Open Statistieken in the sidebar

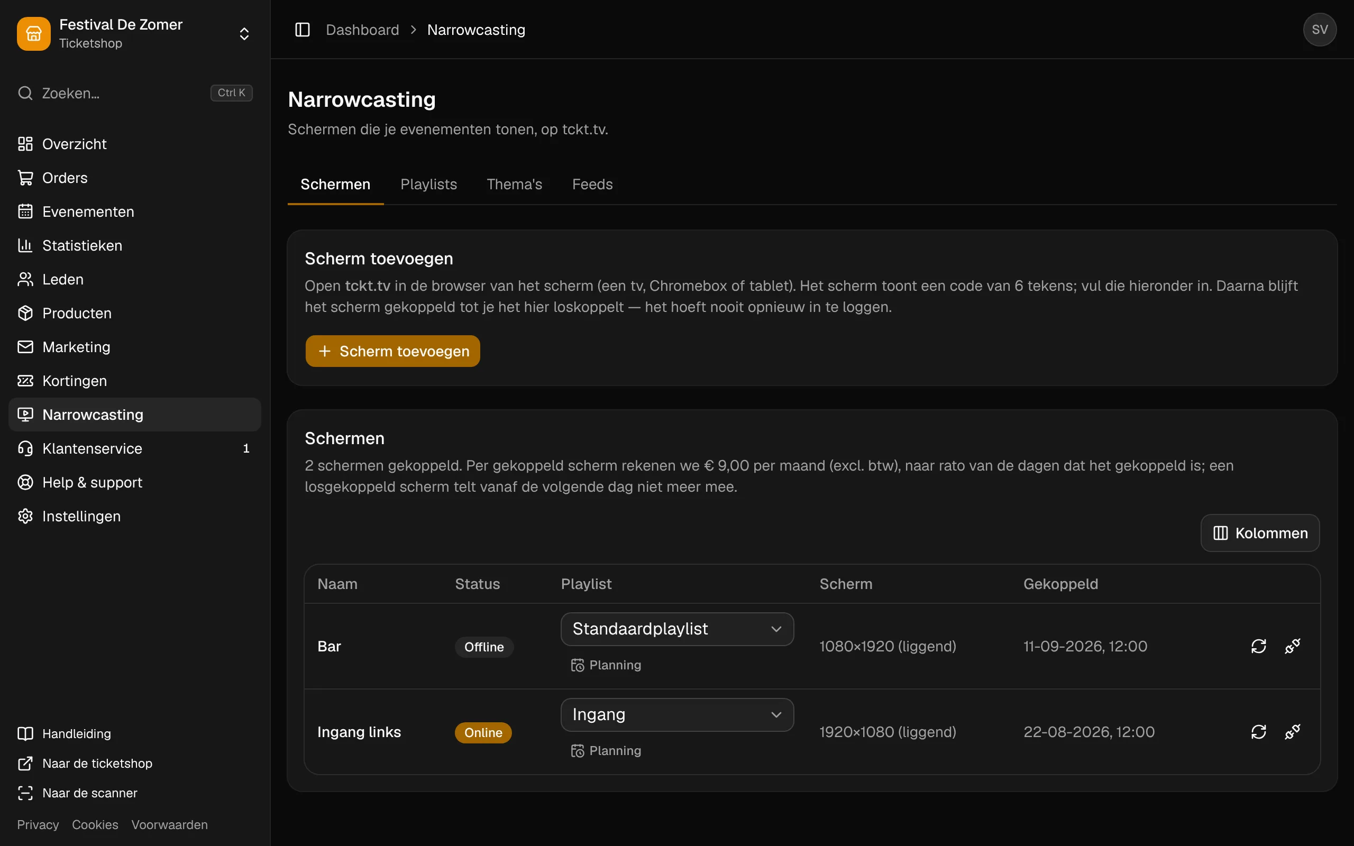point(135,246)
